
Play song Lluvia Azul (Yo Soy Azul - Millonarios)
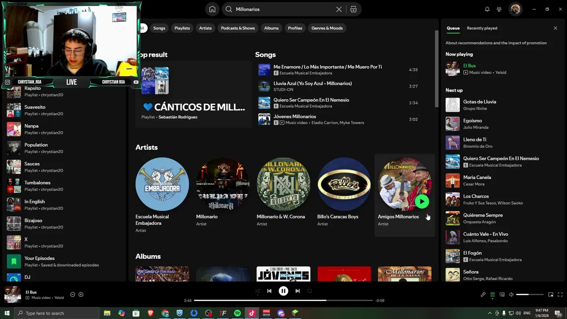coord(340,86)
